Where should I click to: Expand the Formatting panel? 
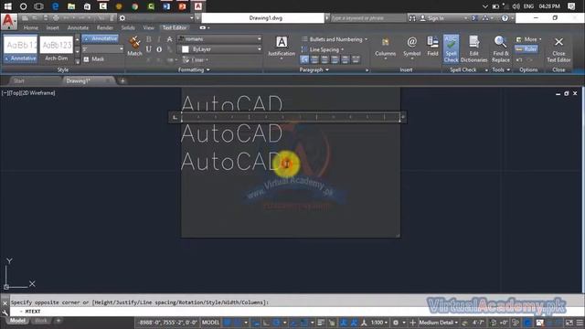point(194,69)
